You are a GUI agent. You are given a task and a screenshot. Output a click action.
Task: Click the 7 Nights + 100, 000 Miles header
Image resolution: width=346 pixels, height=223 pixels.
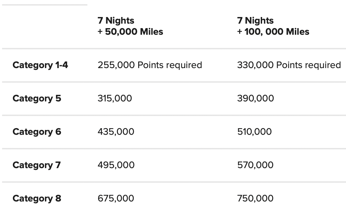click(x=273, y=26)
